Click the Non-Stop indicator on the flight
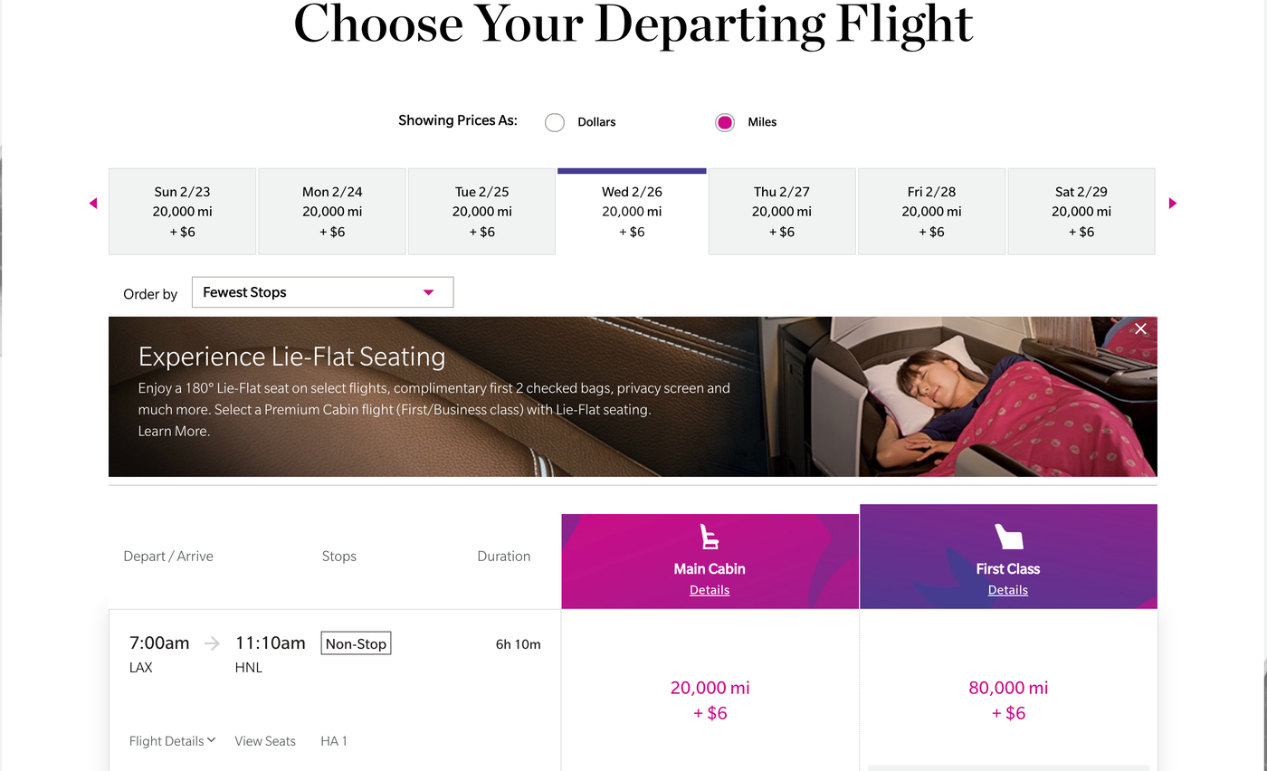Image resolution: width=1267 pixels, height=771 pixels. (356, 642)
